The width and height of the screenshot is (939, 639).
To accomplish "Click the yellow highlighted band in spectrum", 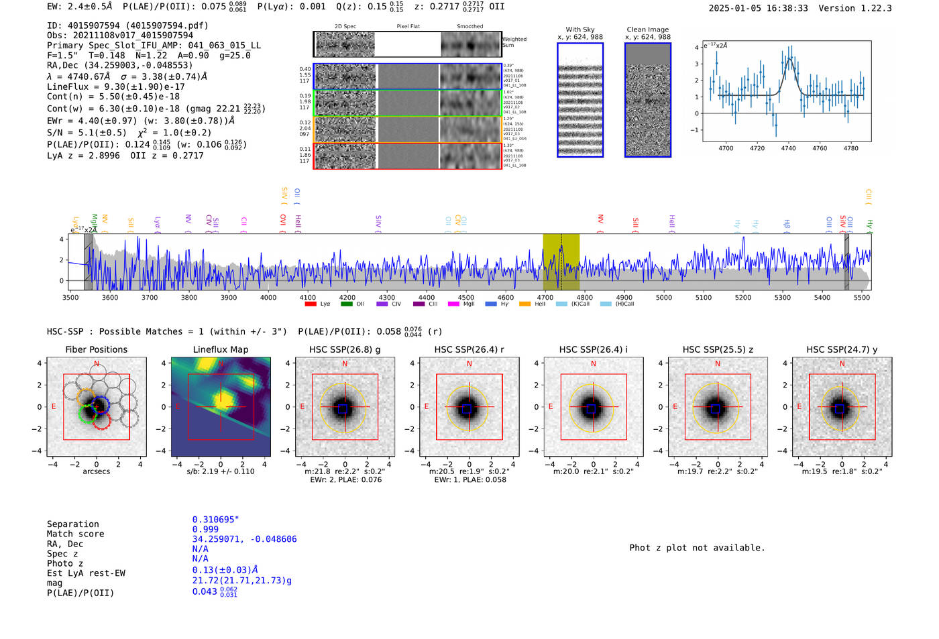I will tap(561, 262).
